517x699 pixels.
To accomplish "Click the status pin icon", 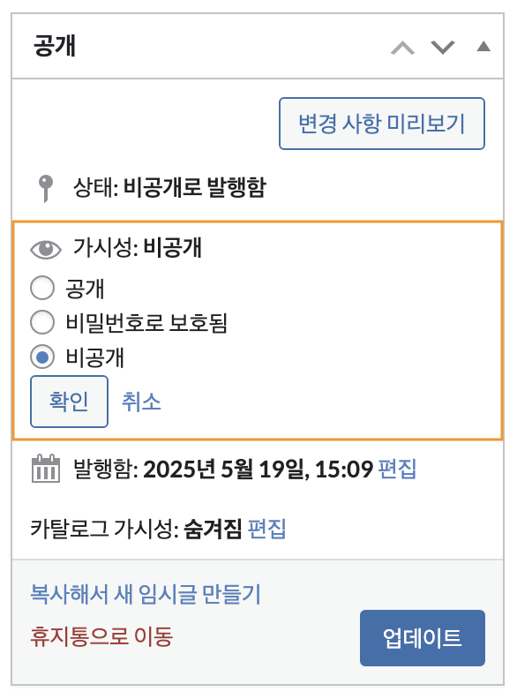I will coord(46,188).
